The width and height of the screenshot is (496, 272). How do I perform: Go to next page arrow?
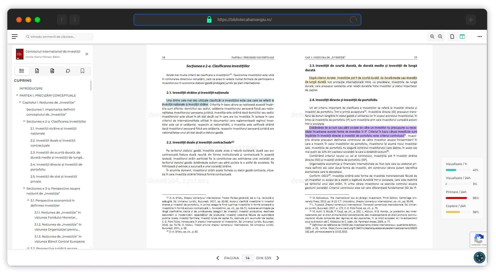pyautogui.click(x=277, y=258)
